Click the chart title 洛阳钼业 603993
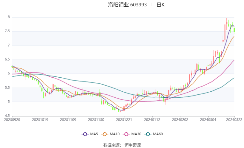This screenshot has height=148, width=244. coord(127,5)
